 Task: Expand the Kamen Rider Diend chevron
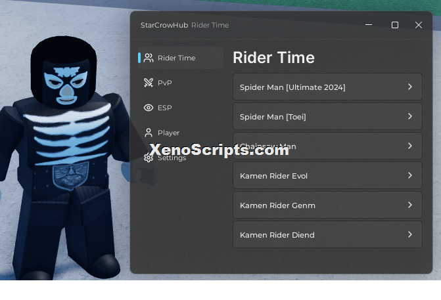410,234
